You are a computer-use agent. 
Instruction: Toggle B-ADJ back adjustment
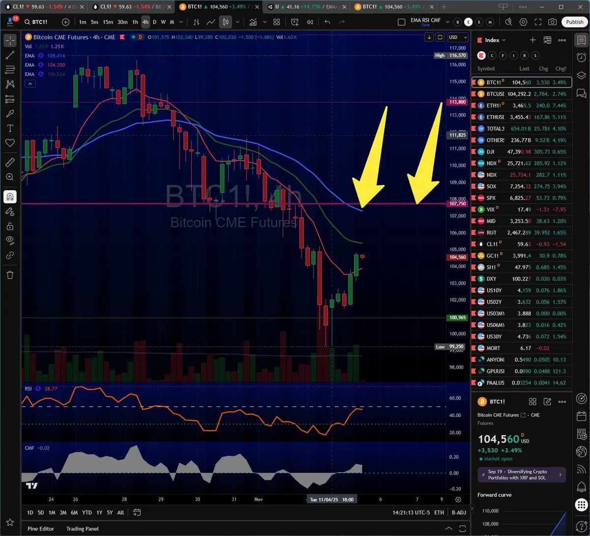coord(459,512)
